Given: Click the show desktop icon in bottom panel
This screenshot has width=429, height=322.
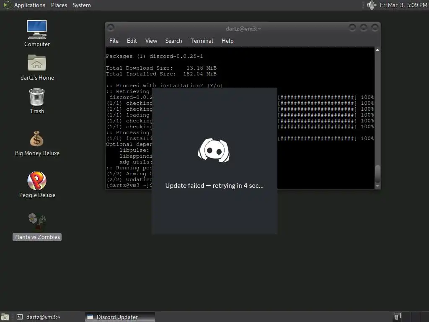Looking at the screenshot, I should pyautogui.click(x=5, y=317).
